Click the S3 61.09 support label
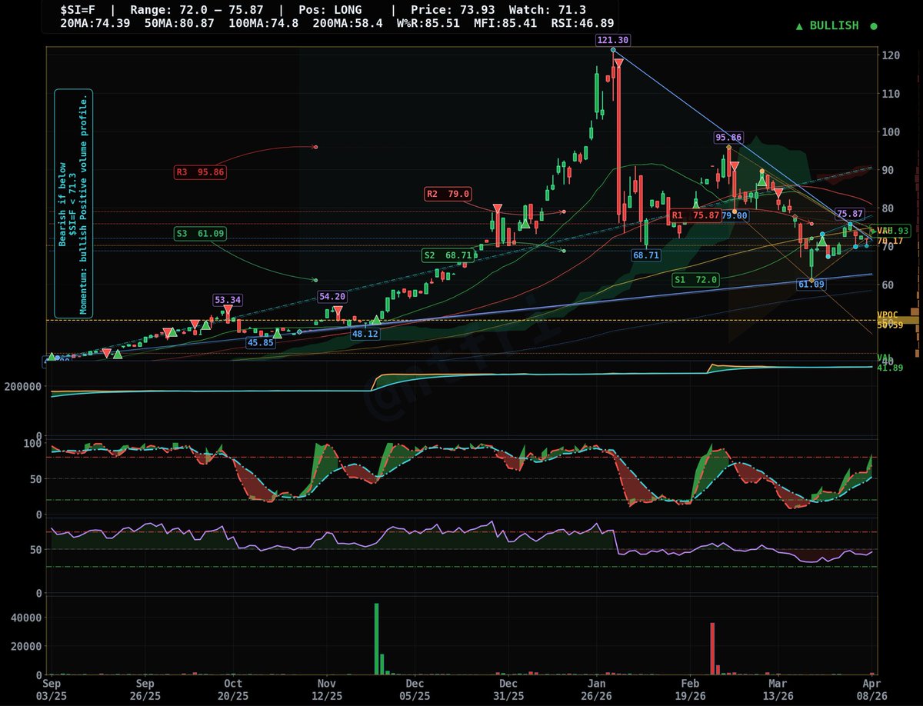923x706 pixels. (x=200, y=232)
